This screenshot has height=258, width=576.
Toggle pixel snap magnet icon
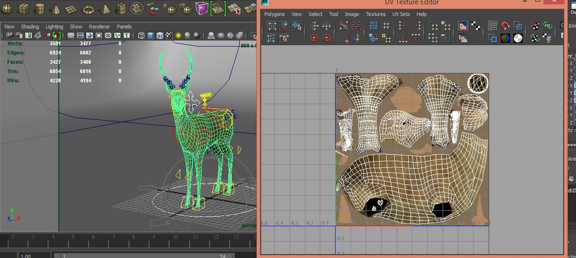pos(505,26)
